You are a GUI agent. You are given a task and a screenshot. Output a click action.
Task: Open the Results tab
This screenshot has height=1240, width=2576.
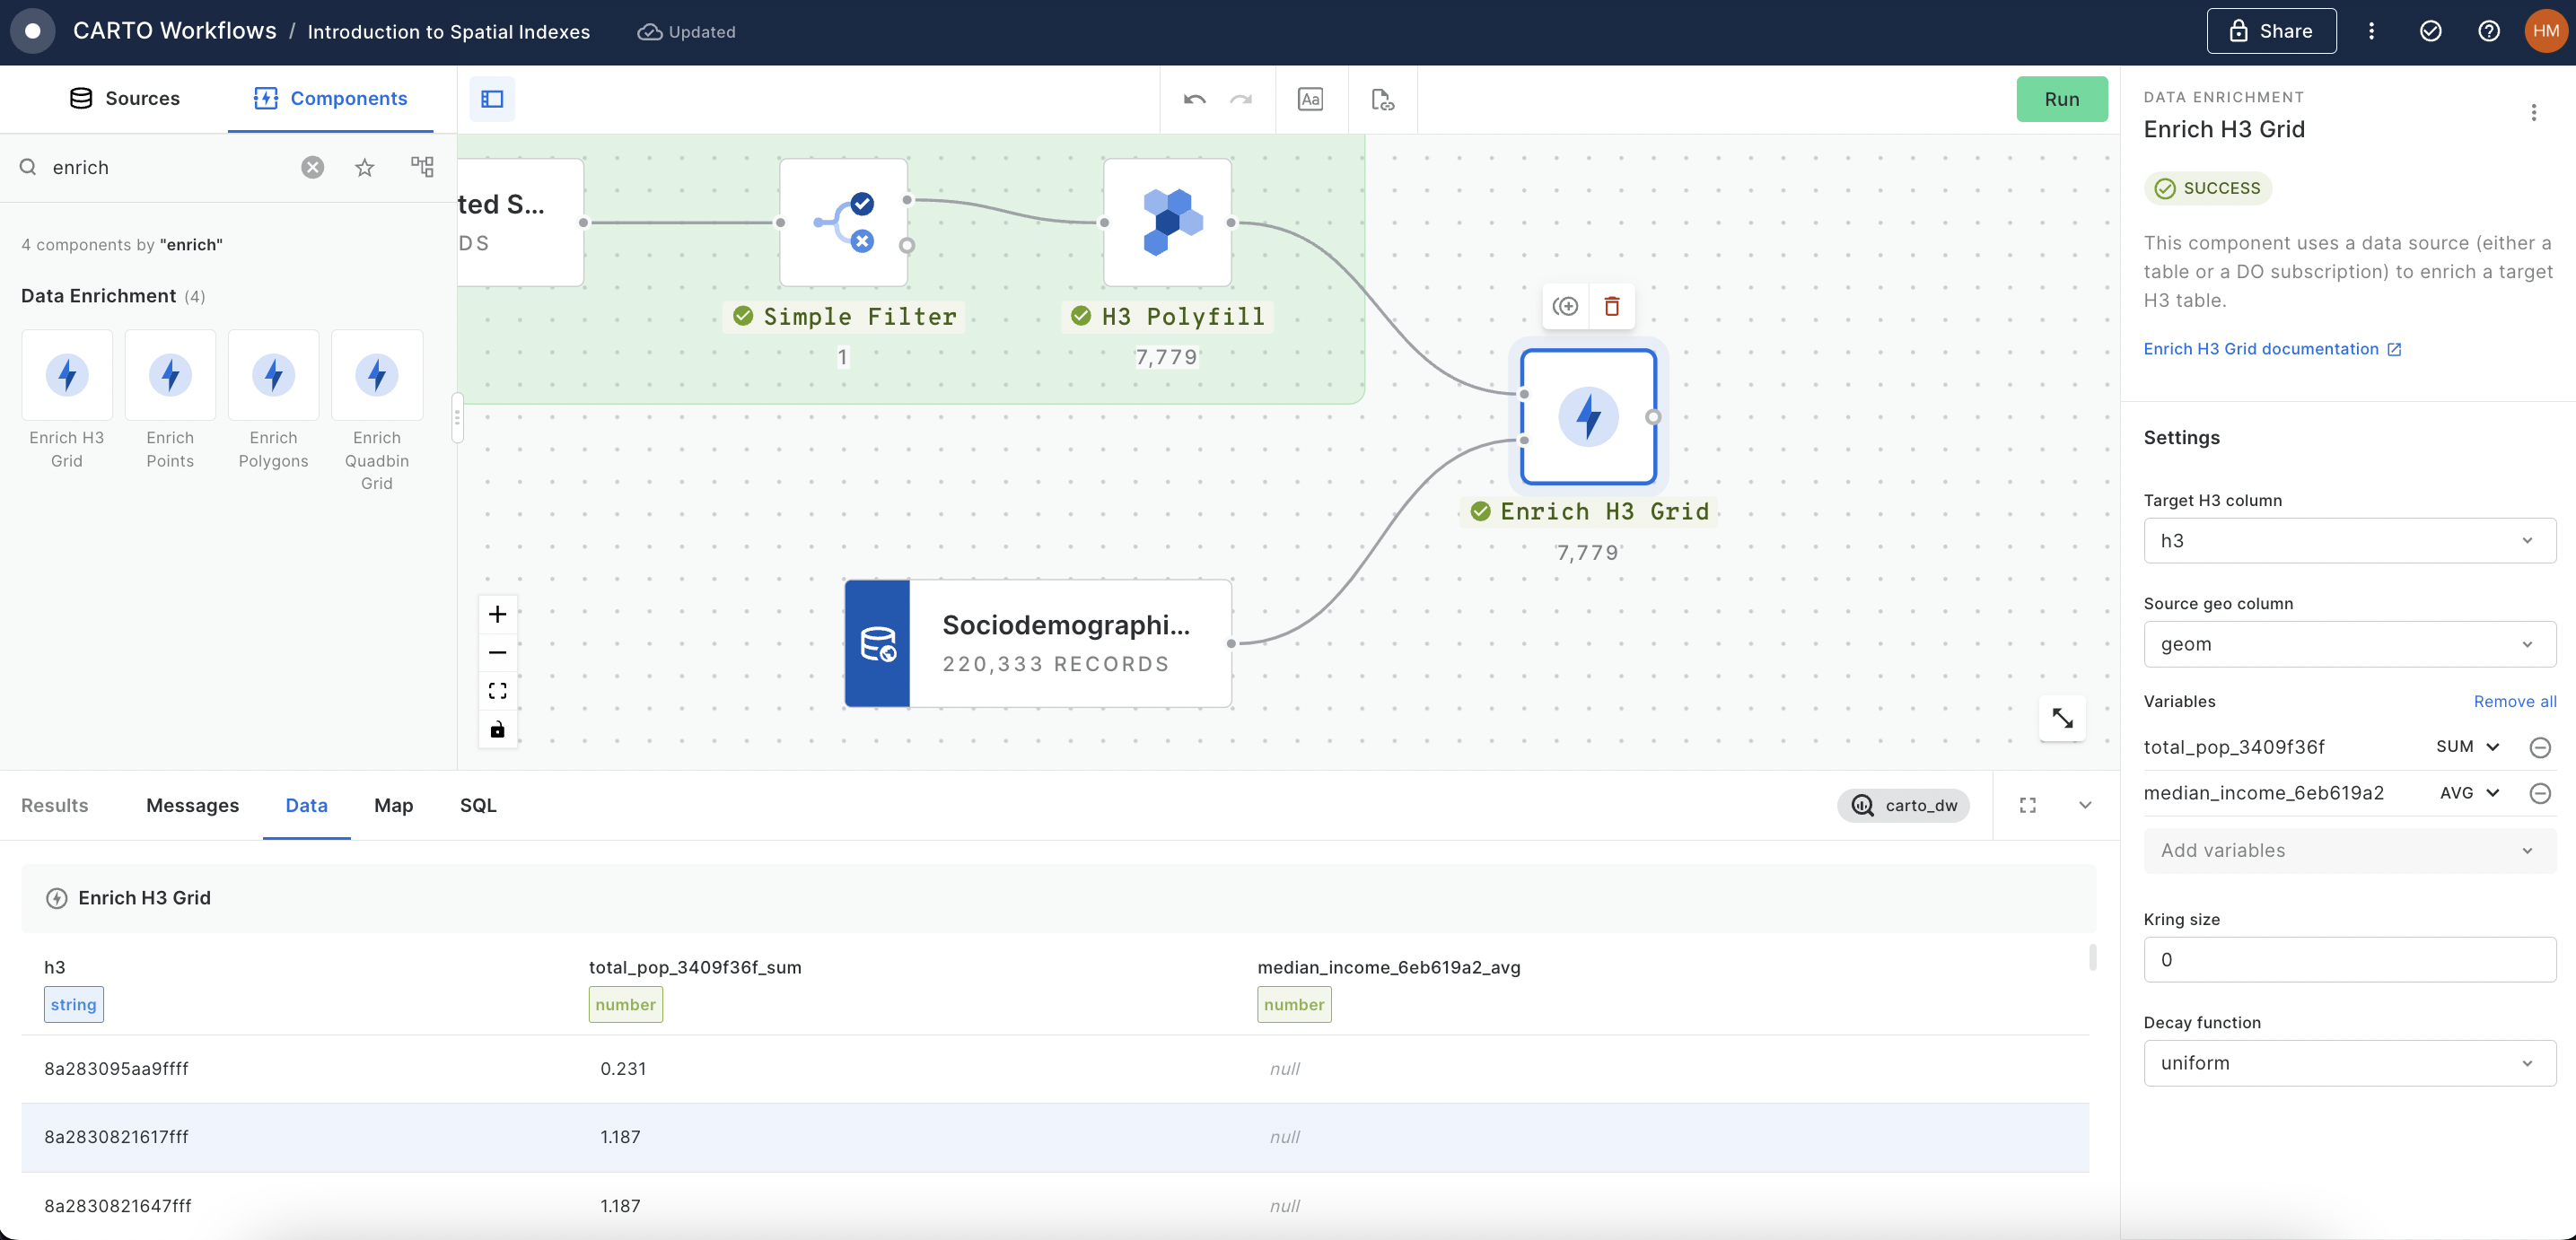tap(54, 805)
